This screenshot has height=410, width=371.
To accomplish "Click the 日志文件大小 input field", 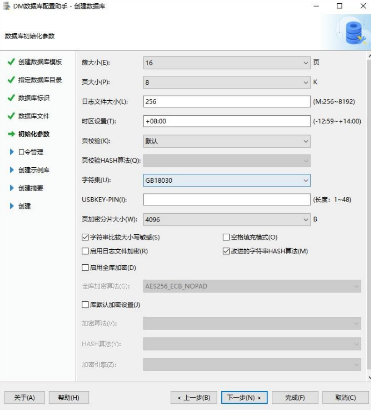I will coord(226,102).
